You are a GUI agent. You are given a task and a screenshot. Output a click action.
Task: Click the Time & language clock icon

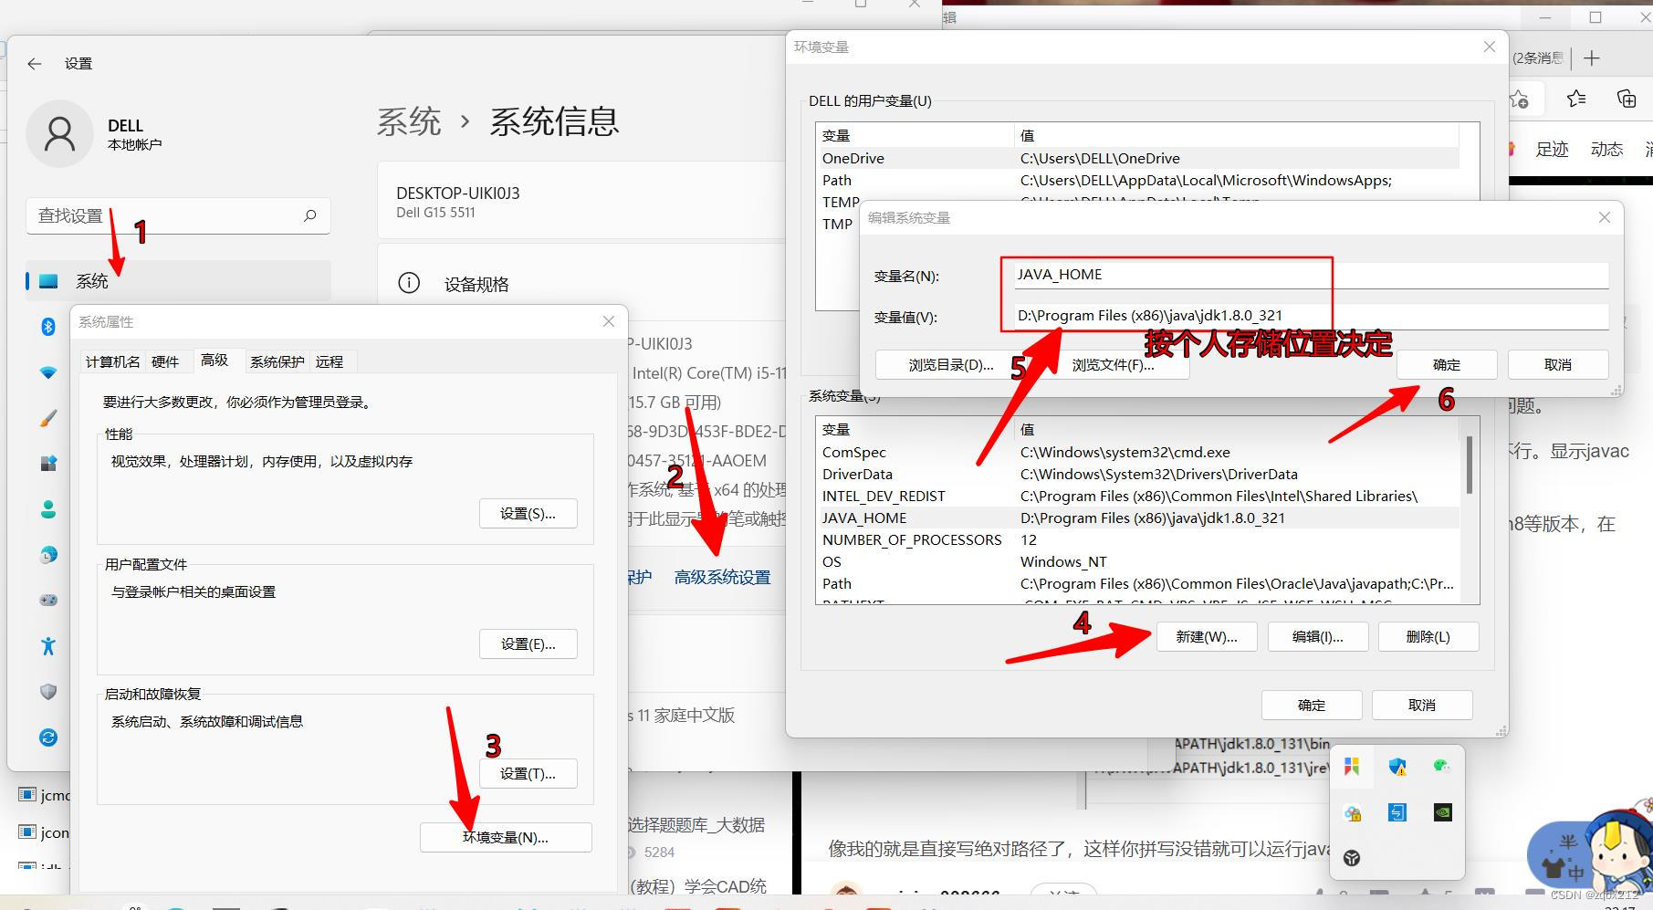[x=47, y=554]
